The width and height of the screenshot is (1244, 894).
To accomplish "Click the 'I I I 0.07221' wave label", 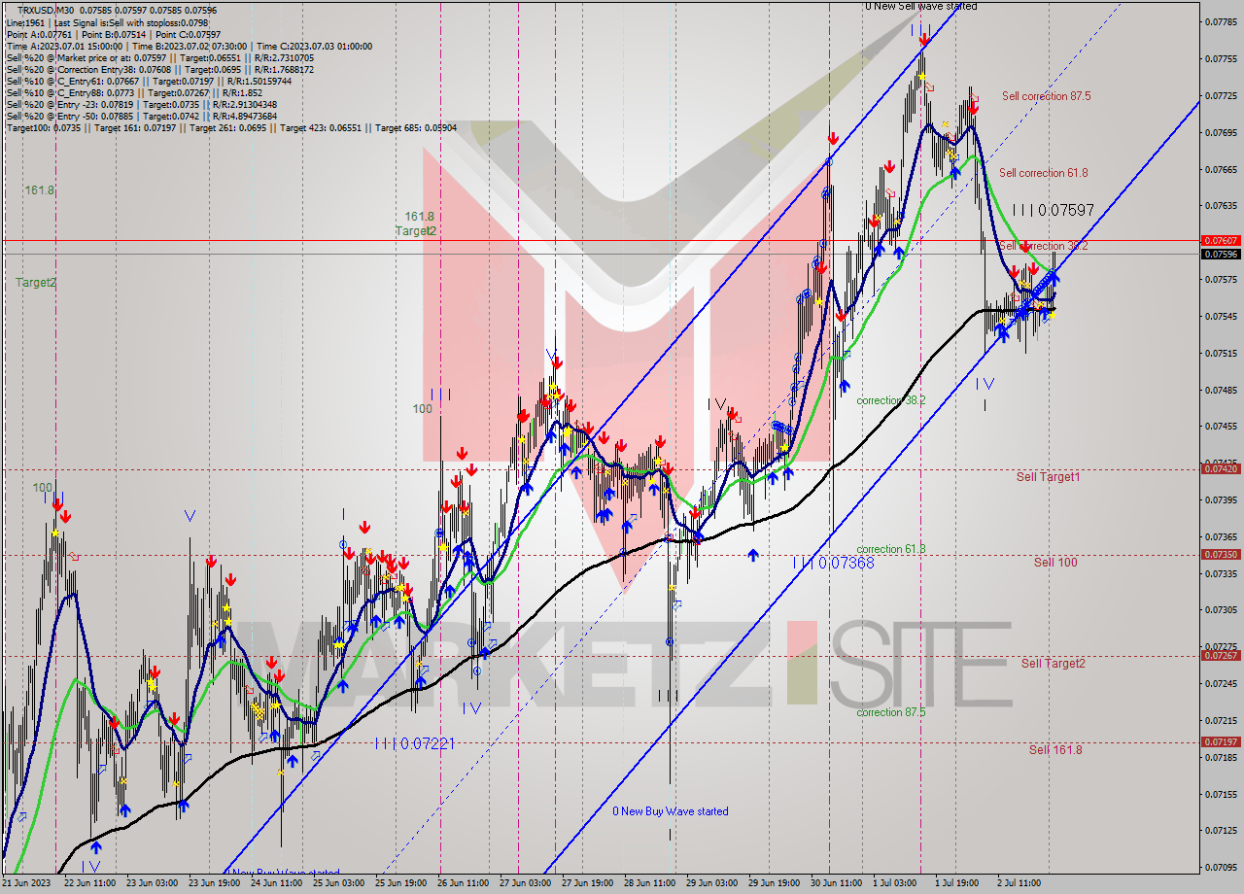I will point(415,743).
